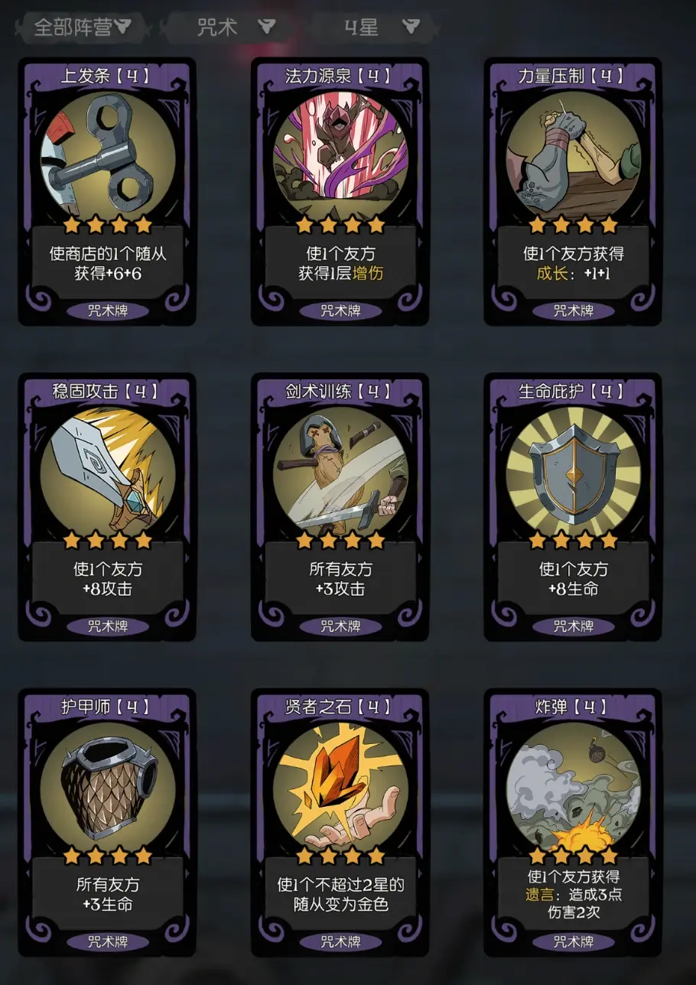696x985 pixels.
Task: Pick the 护甲师 scale armor artwork
Action: point(107,787)
